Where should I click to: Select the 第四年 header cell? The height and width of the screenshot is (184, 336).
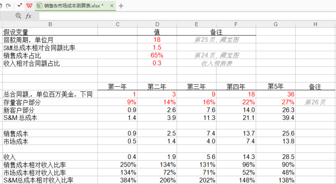tap(236, 86)
